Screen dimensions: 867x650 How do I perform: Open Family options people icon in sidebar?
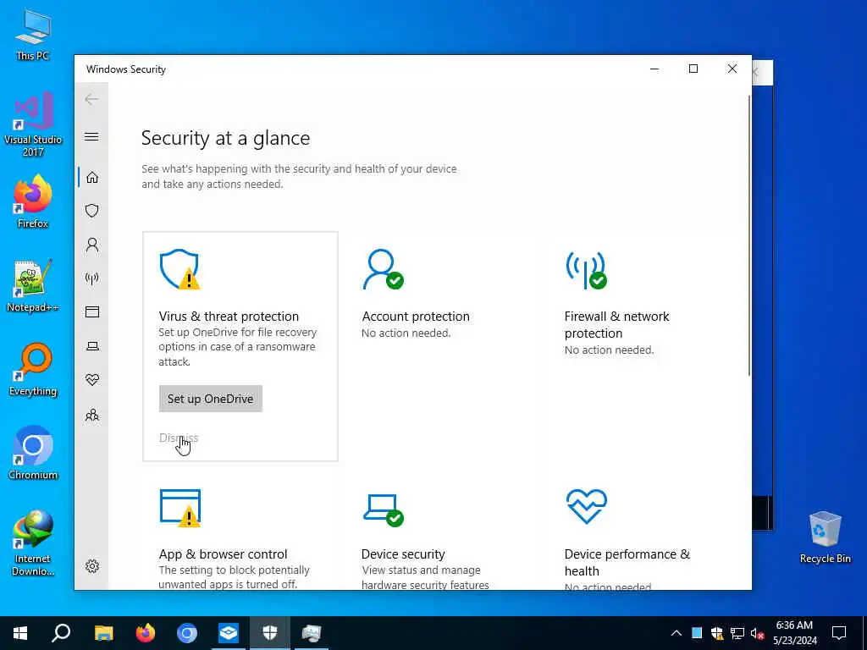click(91, 415)
